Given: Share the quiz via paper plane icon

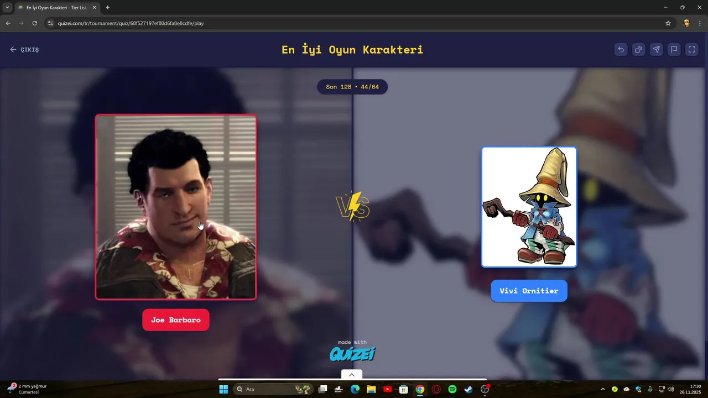Looking at the screenshot, I should tap(657, 50).
